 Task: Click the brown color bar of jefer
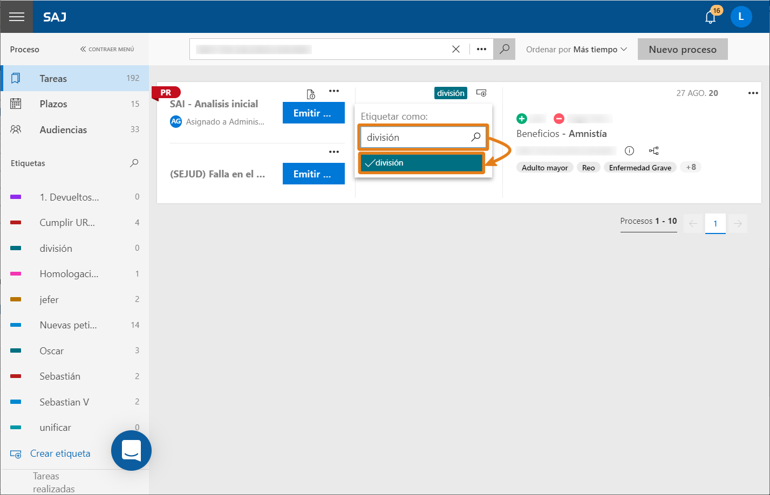[16, 299]
